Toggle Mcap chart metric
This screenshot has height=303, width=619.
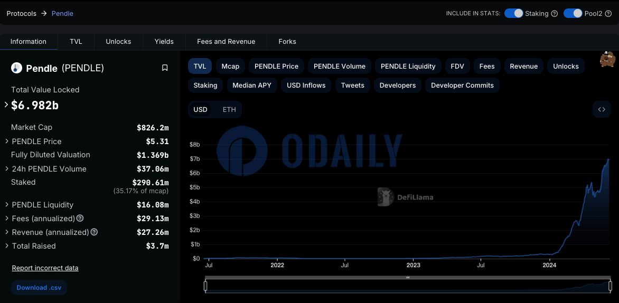[230, 67]
